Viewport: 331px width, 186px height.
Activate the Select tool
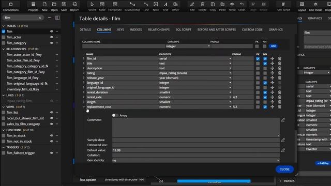92,6
